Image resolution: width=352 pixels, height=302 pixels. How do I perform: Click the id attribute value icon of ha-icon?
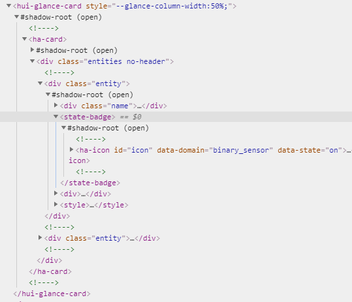click(140, 150)
